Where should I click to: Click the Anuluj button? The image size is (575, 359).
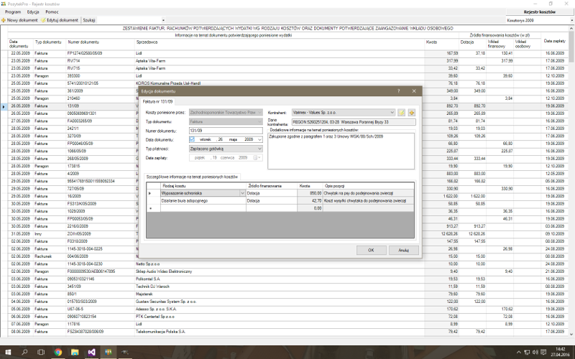(403, 250)
